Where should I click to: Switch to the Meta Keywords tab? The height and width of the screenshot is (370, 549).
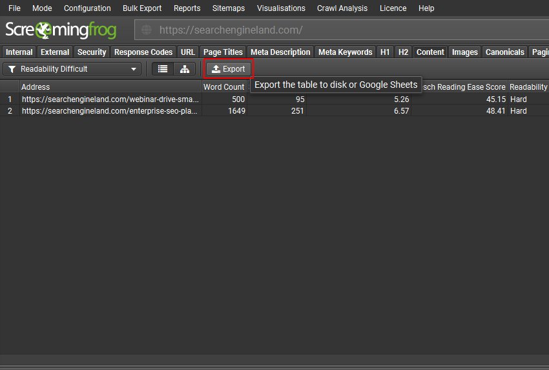[x=346, y=52]
